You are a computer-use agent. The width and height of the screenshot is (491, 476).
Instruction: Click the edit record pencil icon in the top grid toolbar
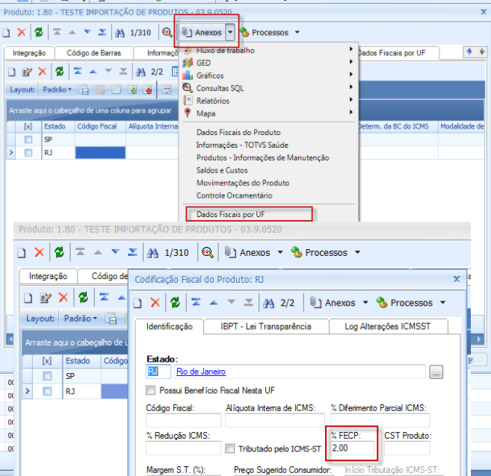[x=27, y=72]
